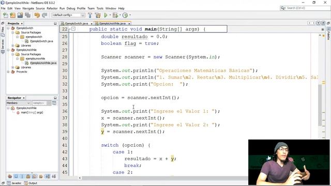Image resolution: width=331 pixels, height=186 pixels.
Task: Collapse main method fold at line 22
Action: click(x=73, y=29)
